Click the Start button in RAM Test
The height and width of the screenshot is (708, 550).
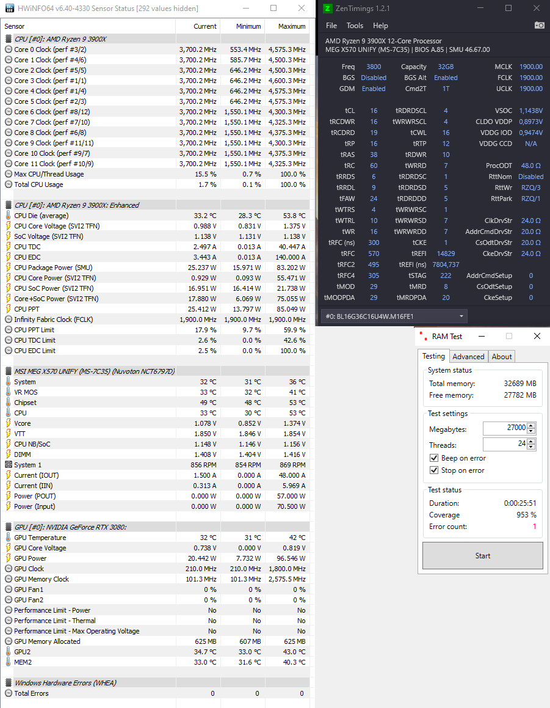(482, 556)
